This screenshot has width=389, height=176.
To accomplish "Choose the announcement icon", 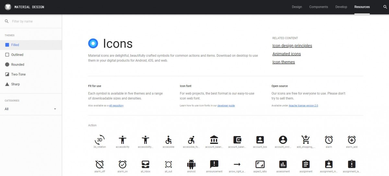I will [214, 164].
